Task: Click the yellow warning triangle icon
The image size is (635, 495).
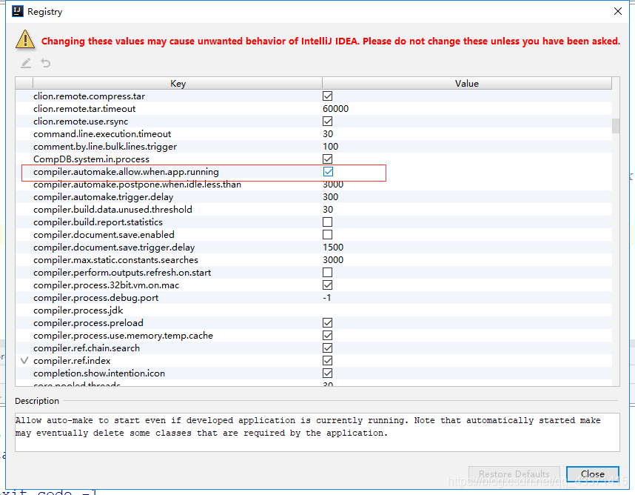Action: (25, 40)
